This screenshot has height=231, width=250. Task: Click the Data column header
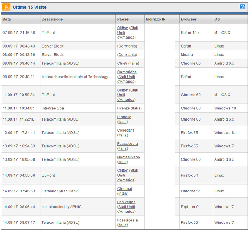[21, 19]
